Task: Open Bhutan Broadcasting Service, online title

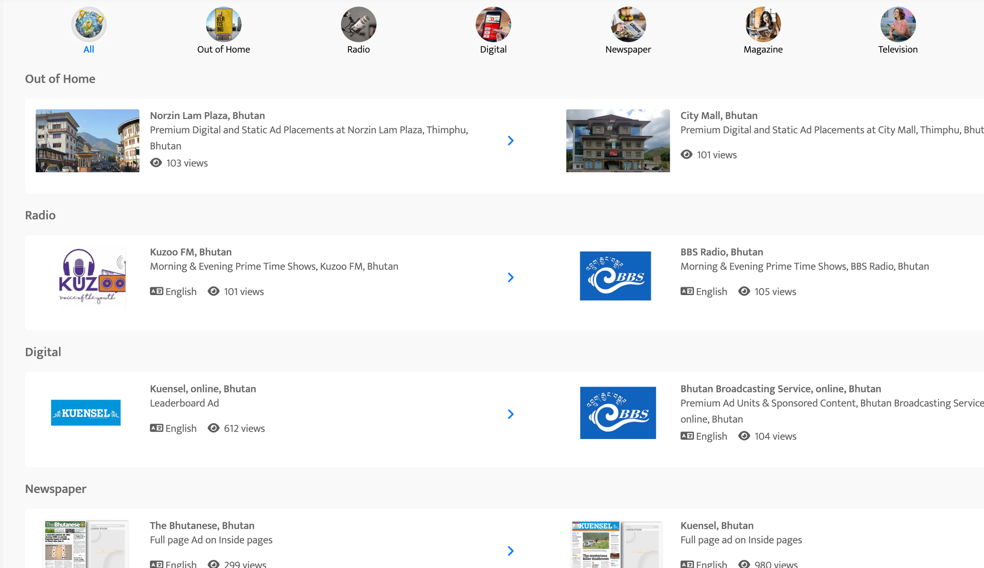Action: [781, 389]
